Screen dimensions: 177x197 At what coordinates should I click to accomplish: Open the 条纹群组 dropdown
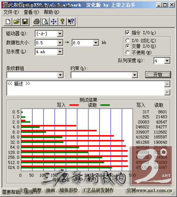60,75
